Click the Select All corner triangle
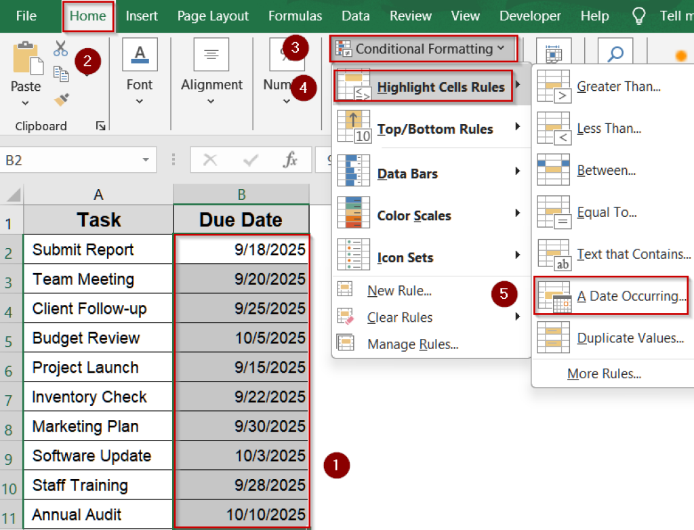The width and height of the screenshot is (694, 530). point(13,196)
